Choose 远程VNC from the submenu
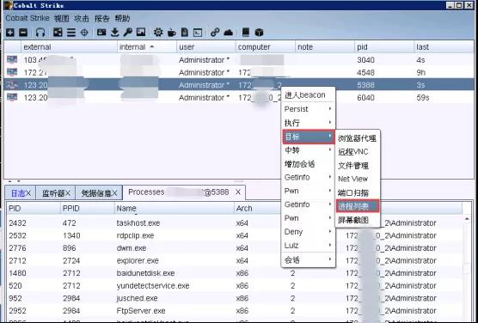The image size is (478, 323). coord(358,152)
